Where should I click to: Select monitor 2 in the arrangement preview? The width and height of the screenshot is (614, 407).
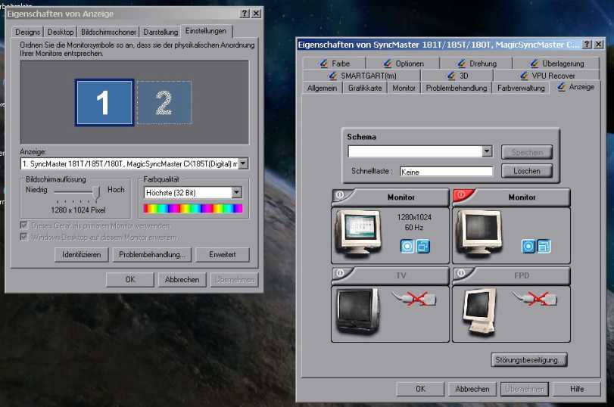click(164, 102)
